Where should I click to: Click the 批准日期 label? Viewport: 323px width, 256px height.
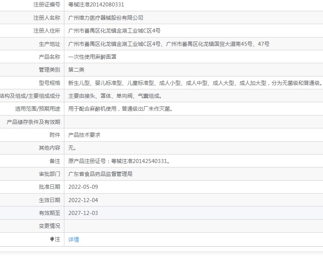pyautogui.click(x=49, y=187)
